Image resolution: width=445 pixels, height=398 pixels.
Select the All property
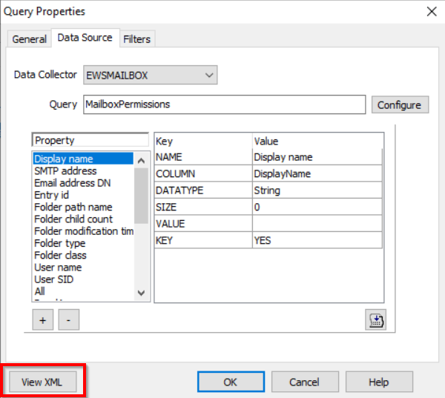pos(83,291)
